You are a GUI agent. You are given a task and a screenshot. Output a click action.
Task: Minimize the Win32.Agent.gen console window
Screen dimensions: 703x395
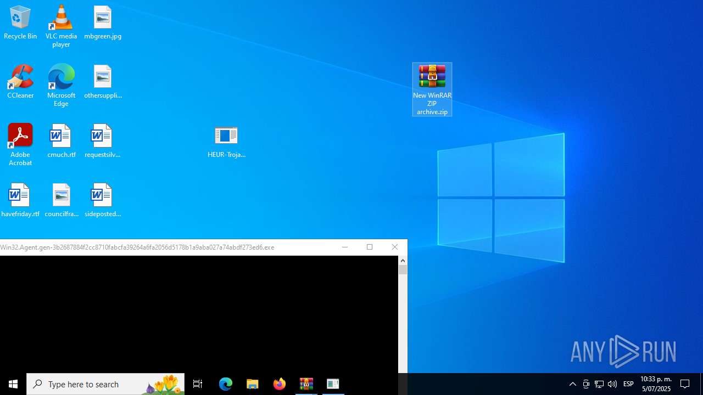(345, 247)
